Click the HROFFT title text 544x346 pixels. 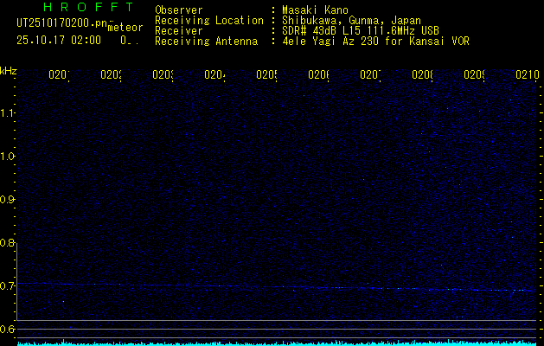[x=81, y=8]
